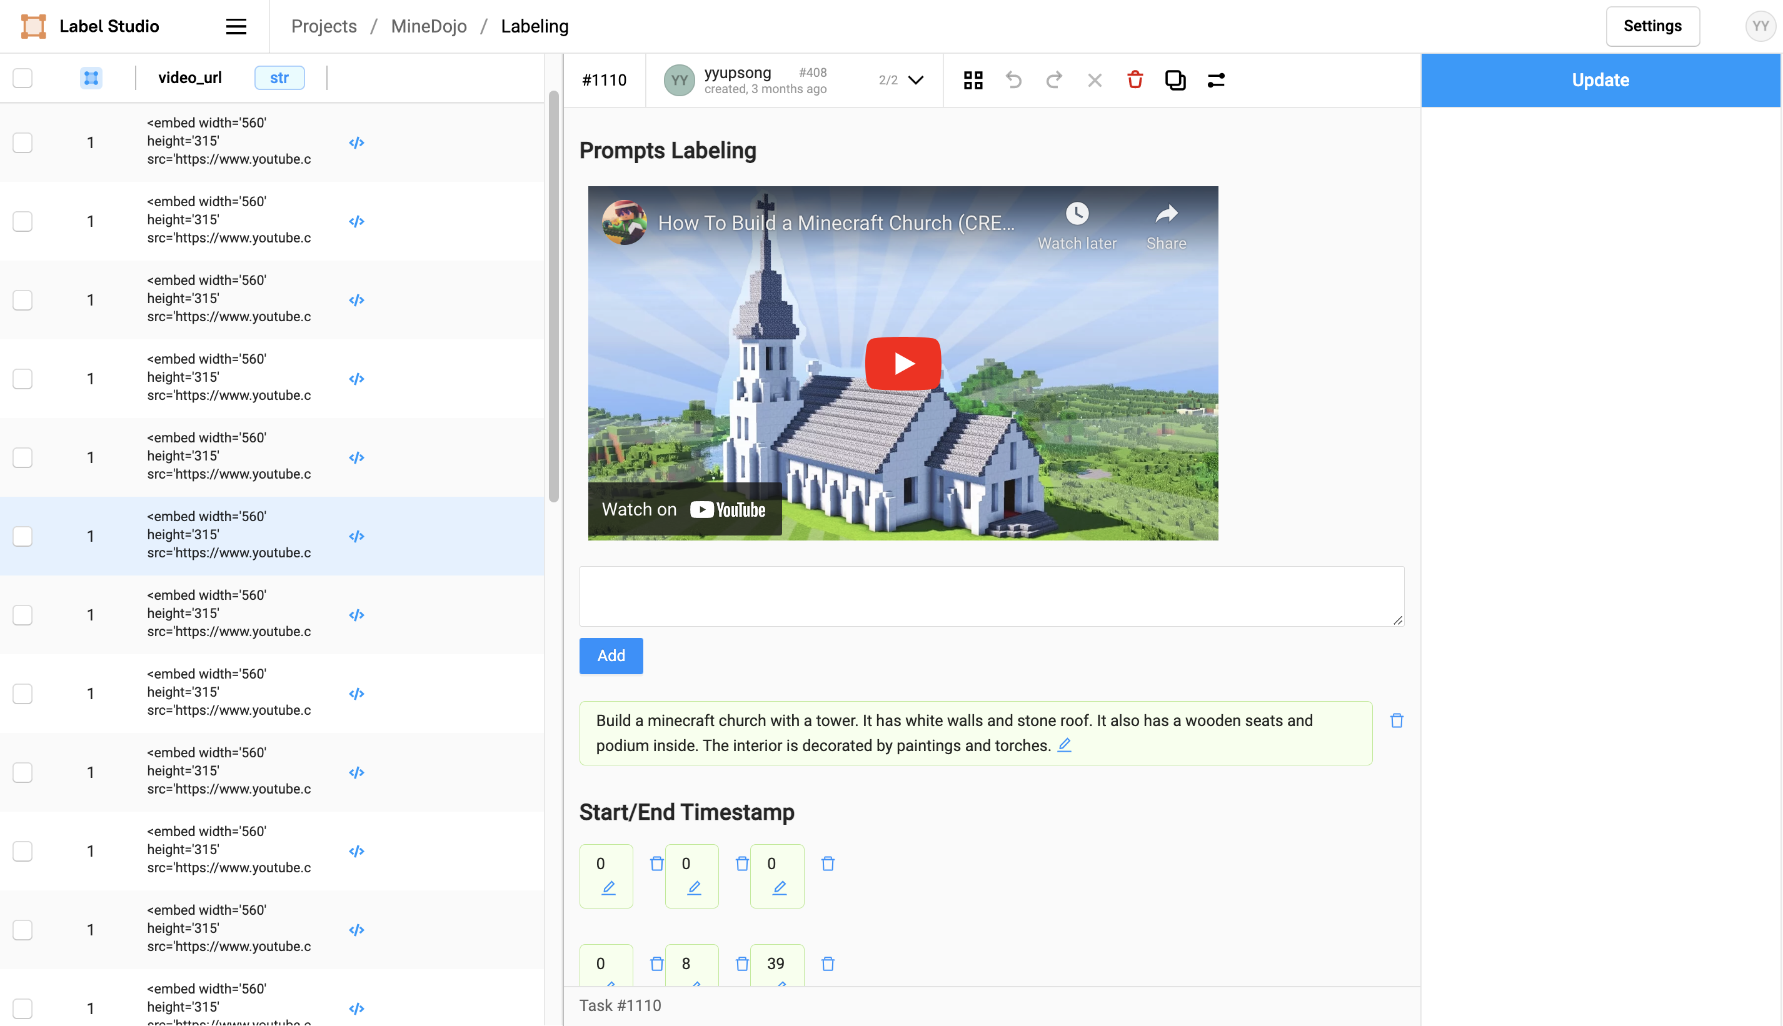The width and height of the screenshot is (1783, 1026).
Task: Click the timestamp value 8
Action: (685, 963)
